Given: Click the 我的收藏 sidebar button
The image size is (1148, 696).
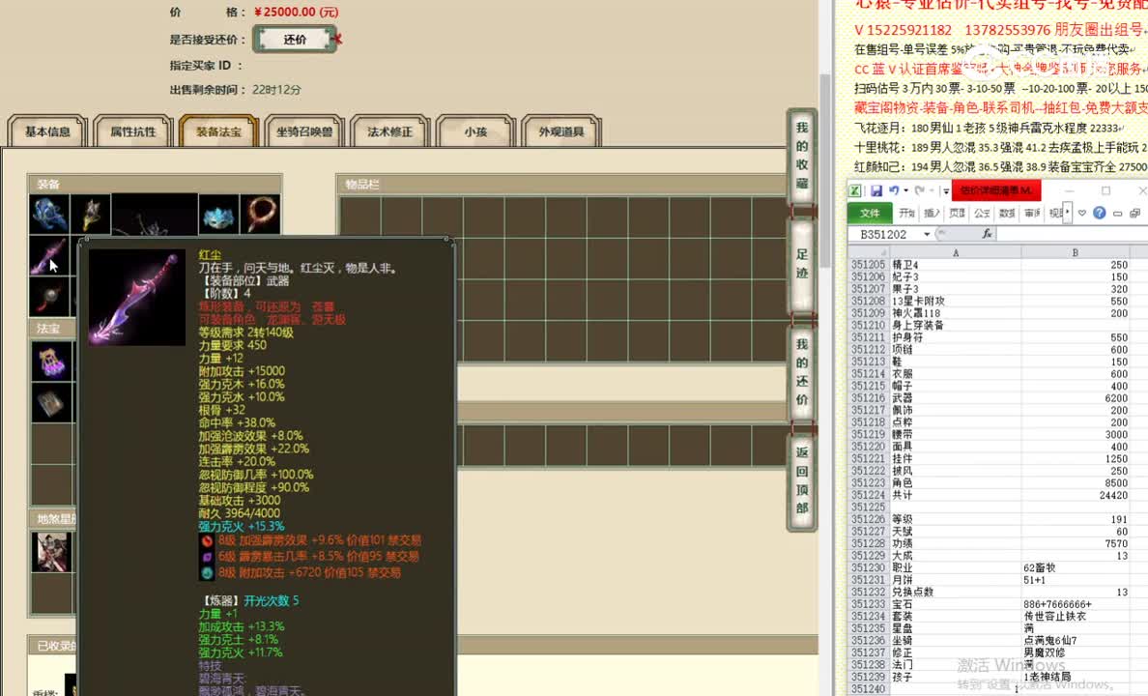Looking at the screenshot, I should [x=801, y=155].
